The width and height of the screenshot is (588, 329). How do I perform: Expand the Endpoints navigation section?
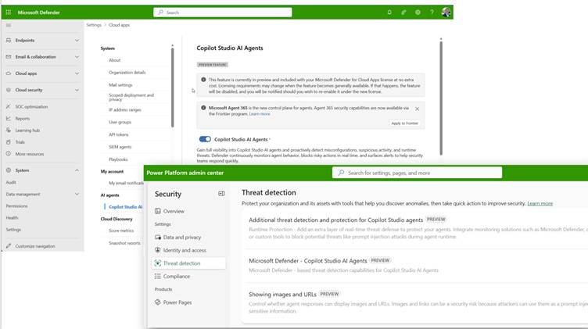pos(77,40)
